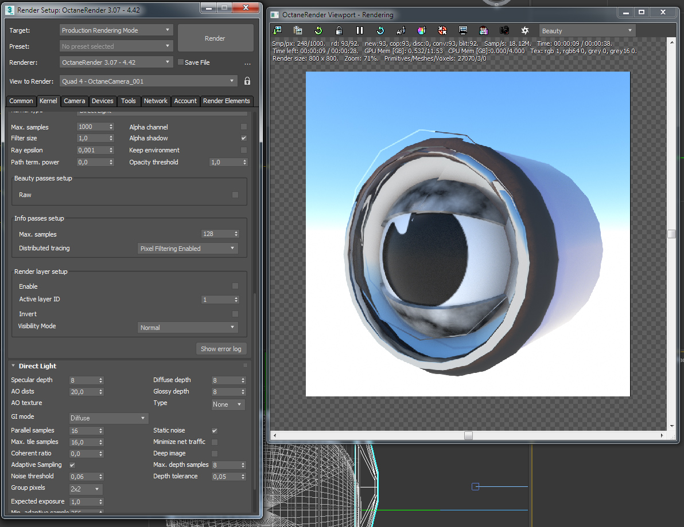Switch to the Kernel tab

(x=48, y=101)
